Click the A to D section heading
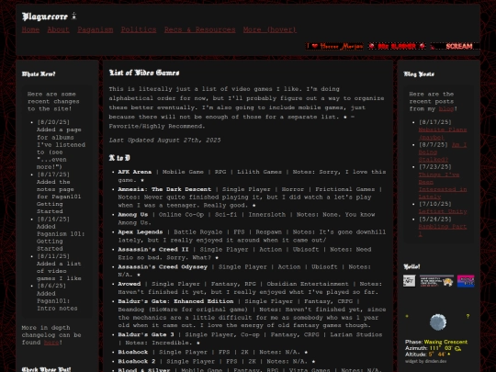The width and height of the screenshot is (496, 372). coord(119,158)
